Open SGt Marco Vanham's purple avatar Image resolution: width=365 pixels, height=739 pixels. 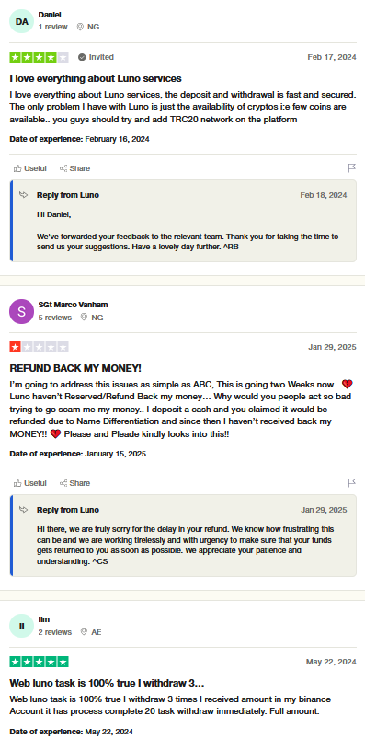pyautogui.click(x=22, y=311)
